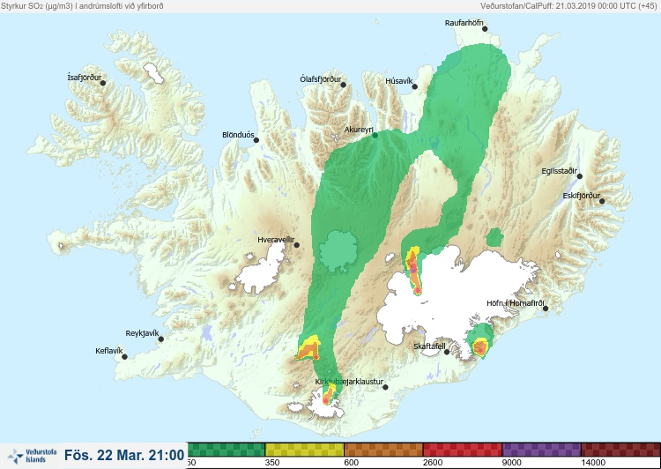This screenshot has width=661, height=469.
Task: Click the Eskifjörður city marker dot
Action: pos(602,201)
